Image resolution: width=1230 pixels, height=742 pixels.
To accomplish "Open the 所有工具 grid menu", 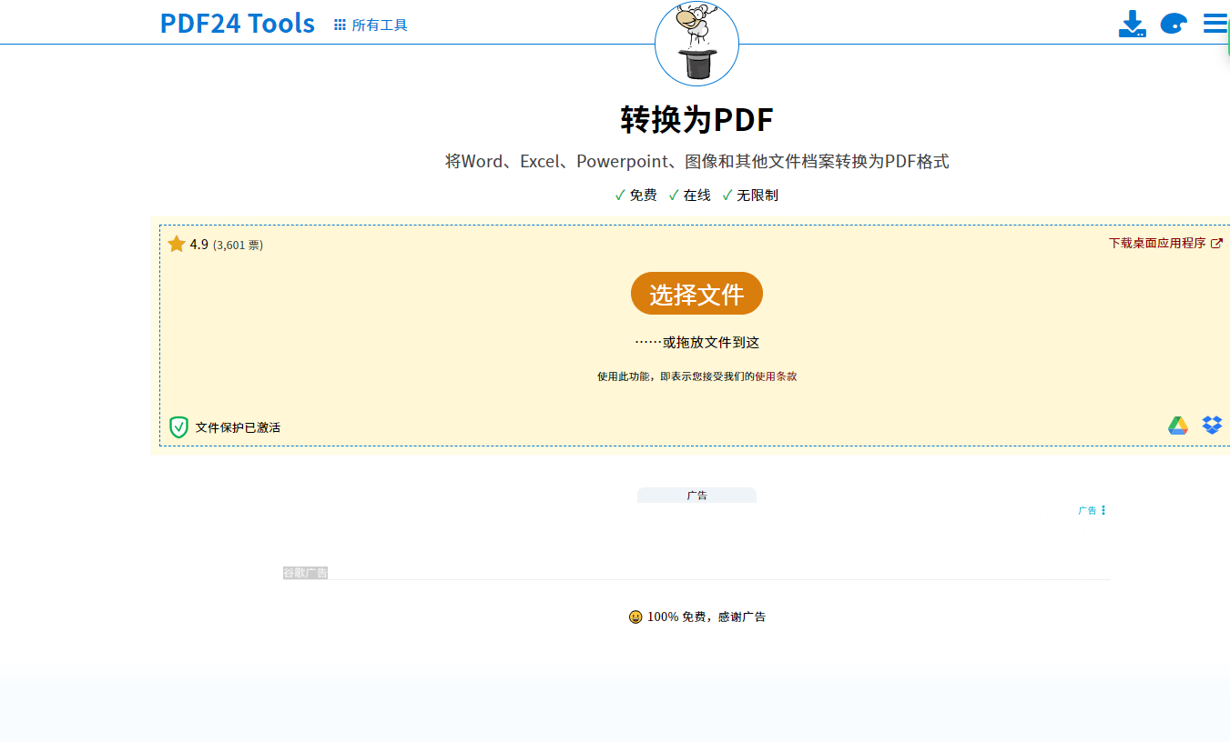I will 371,25.
